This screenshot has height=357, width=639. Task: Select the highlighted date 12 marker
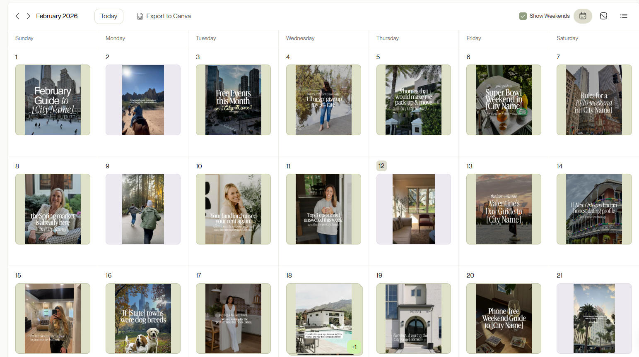coord(381,165)
